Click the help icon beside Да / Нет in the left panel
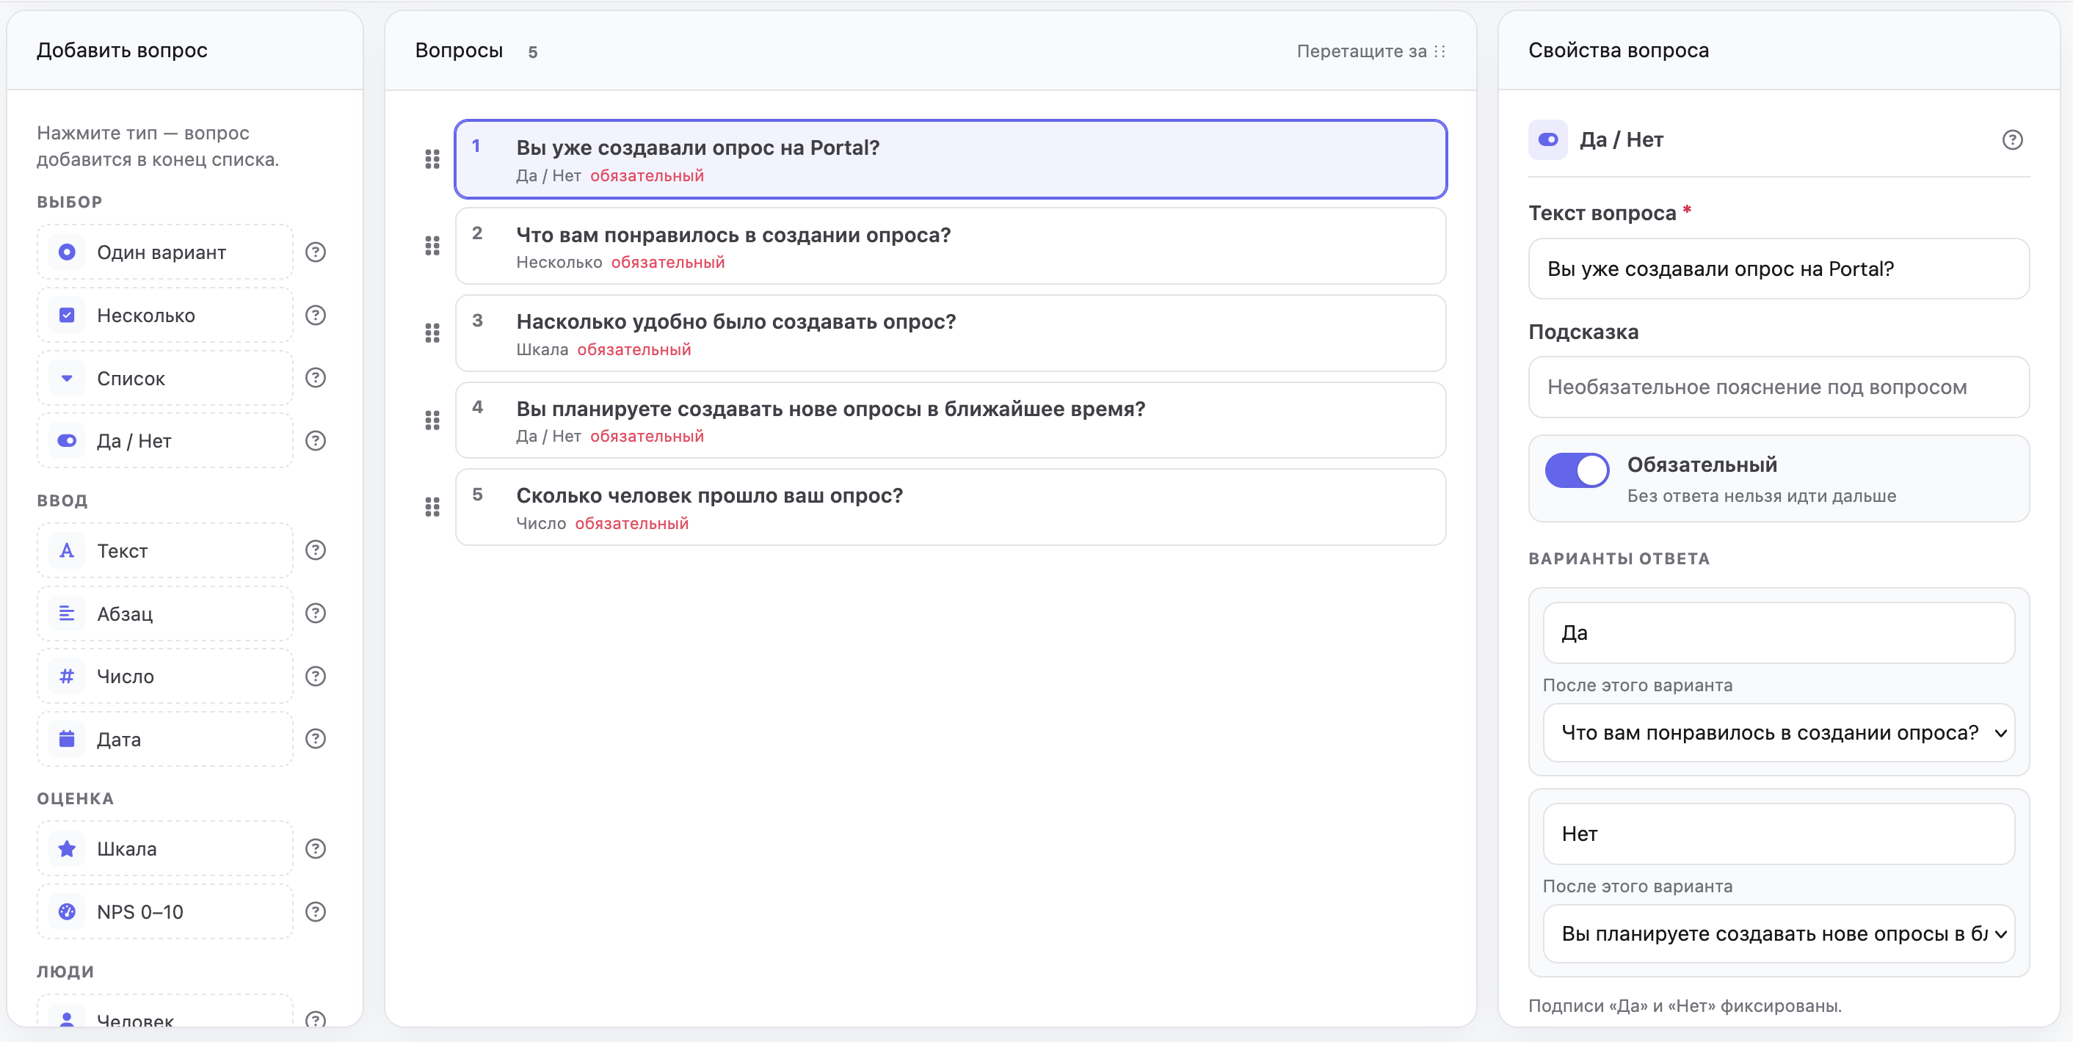This screenshot has height=1042, width=2073. click(316, 440)
